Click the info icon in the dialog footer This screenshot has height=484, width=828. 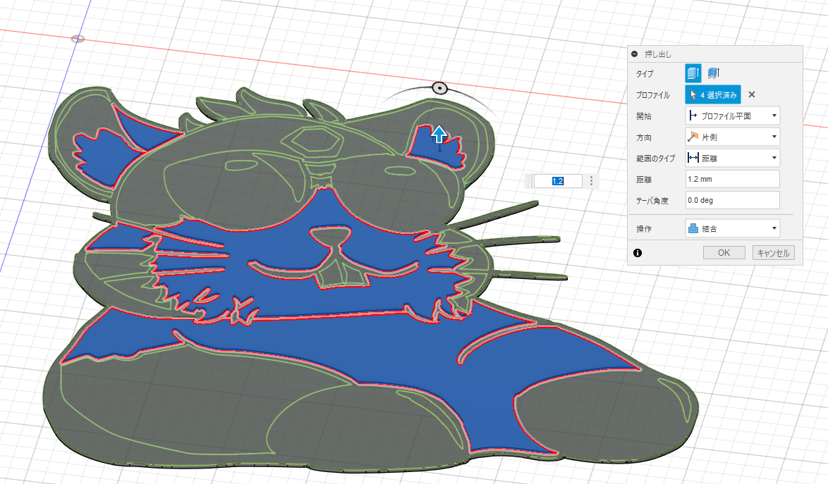[638, 253]
